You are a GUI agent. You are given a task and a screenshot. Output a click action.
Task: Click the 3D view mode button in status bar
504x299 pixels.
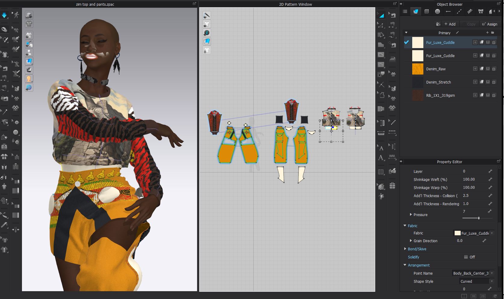coord(473,296)
